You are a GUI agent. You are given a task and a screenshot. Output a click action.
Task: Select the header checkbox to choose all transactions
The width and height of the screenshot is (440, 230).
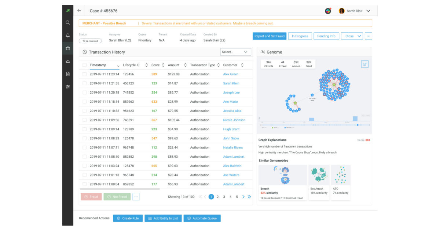pyautogui.click(x=85, y=65)
